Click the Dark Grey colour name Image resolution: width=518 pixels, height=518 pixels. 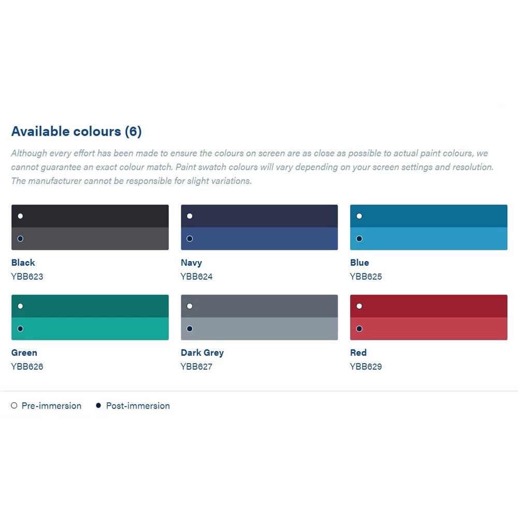point(202,353)
